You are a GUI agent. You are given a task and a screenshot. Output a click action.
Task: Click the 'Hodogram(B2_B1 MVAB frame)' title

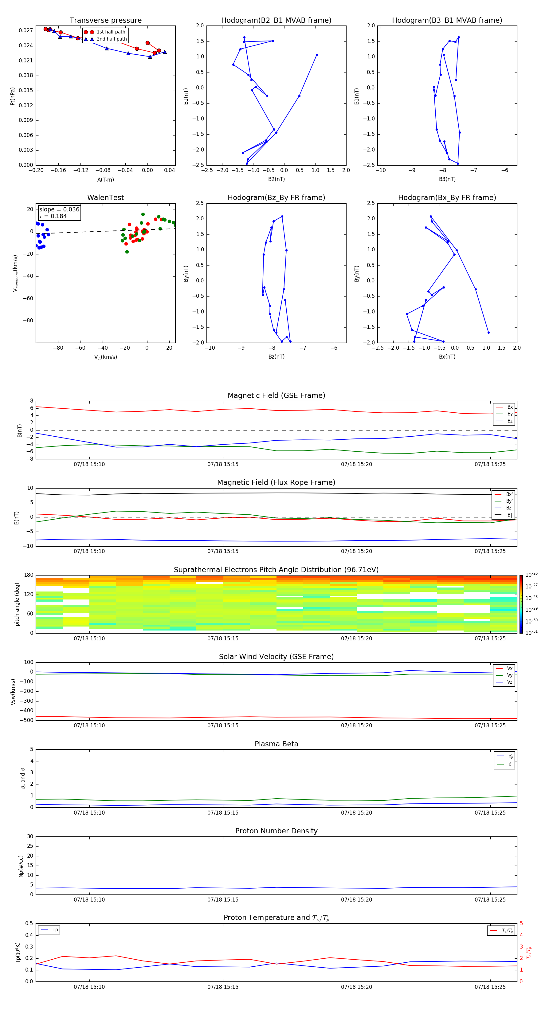pos(276,21)
